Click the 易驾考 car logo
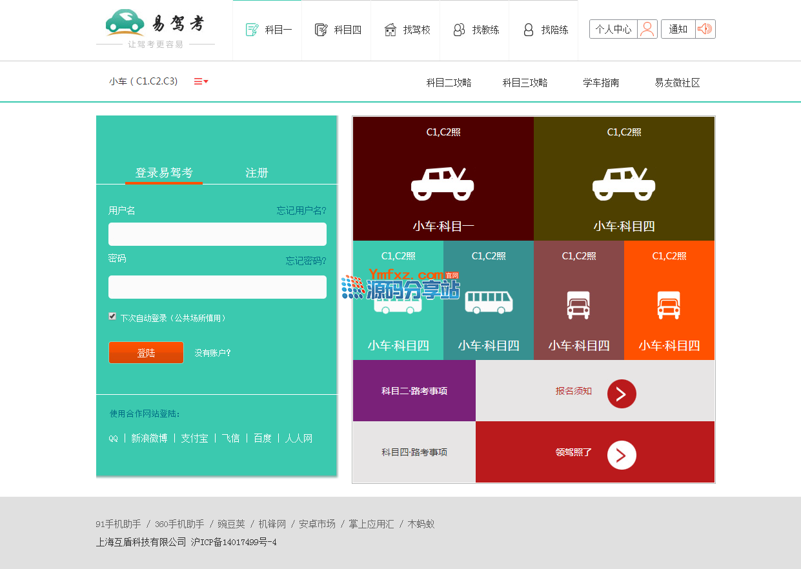This screenshot has width=801, height=569. (x=125, y=22)
